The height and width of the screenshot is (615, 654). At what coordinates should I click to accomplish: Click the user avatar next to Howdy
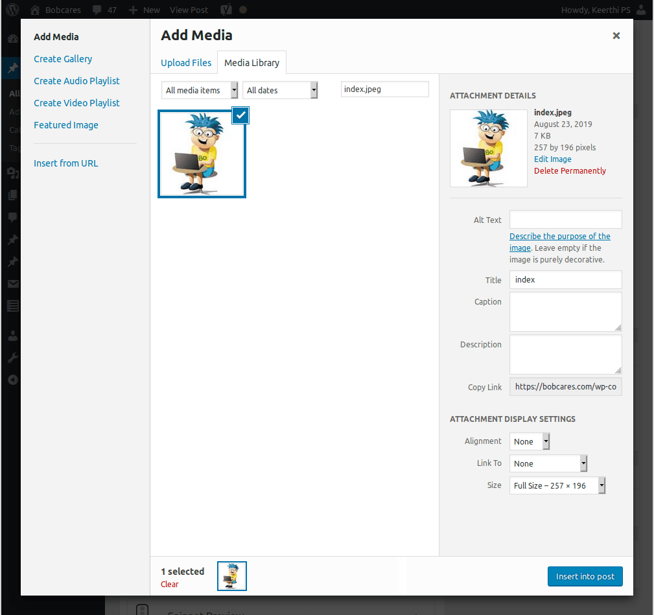coord(642,10)
